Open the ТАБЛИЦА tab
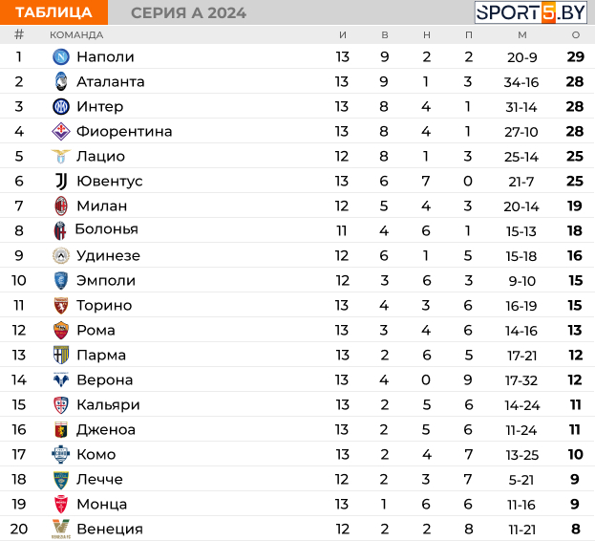Screen dimensions: 595x541 [53, 12]
